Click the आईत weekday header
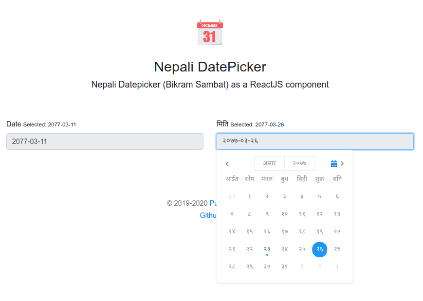The image size is (423, 301). [232, 178]
